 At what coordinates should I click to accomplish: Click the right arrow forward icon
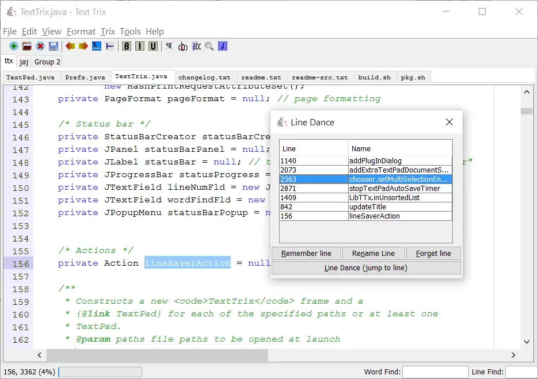tap(83, 46)
